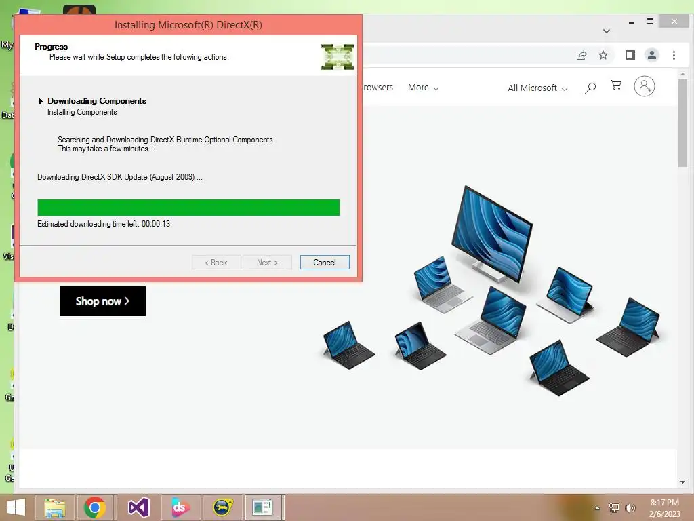Click the DirectX logo icon in installer
Viewport: 694px width, 521px height.
click(x=338, y=57)
